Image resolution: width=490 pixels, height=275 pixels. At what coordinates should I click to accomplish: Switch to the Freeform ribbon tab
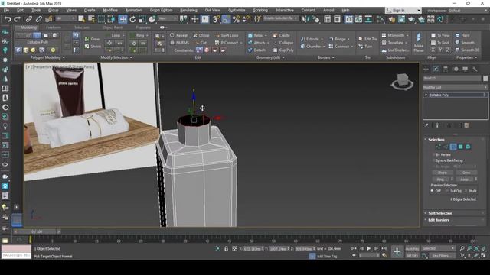[x=54, y=27]
